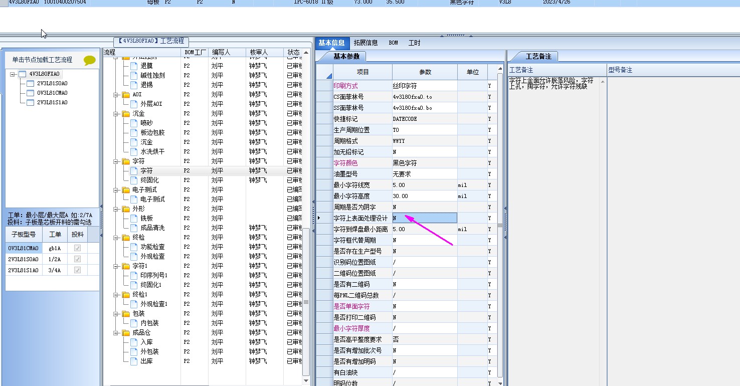This screenshot has width=740, height=386.
Task: Collapse the 字符1 process group
Action: 116,266
